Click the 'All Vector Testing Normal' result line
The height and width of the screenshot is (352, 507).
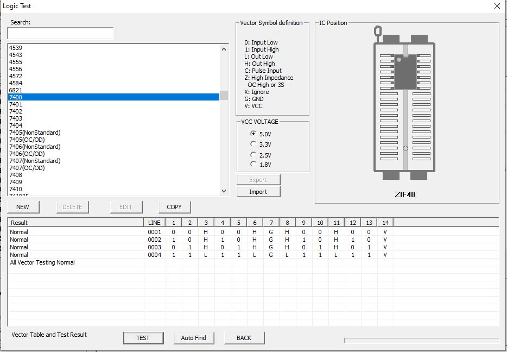tap(42, 262)
